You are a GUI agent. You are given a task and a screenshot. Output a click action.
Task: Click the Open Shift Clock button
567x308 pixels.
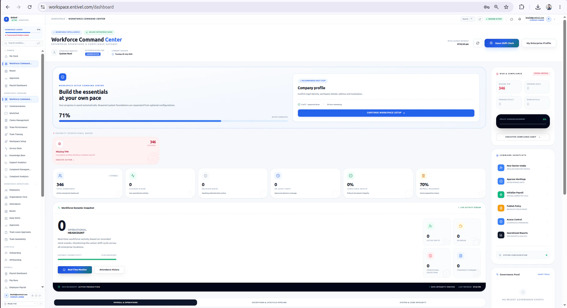click(x=502, y=43)
